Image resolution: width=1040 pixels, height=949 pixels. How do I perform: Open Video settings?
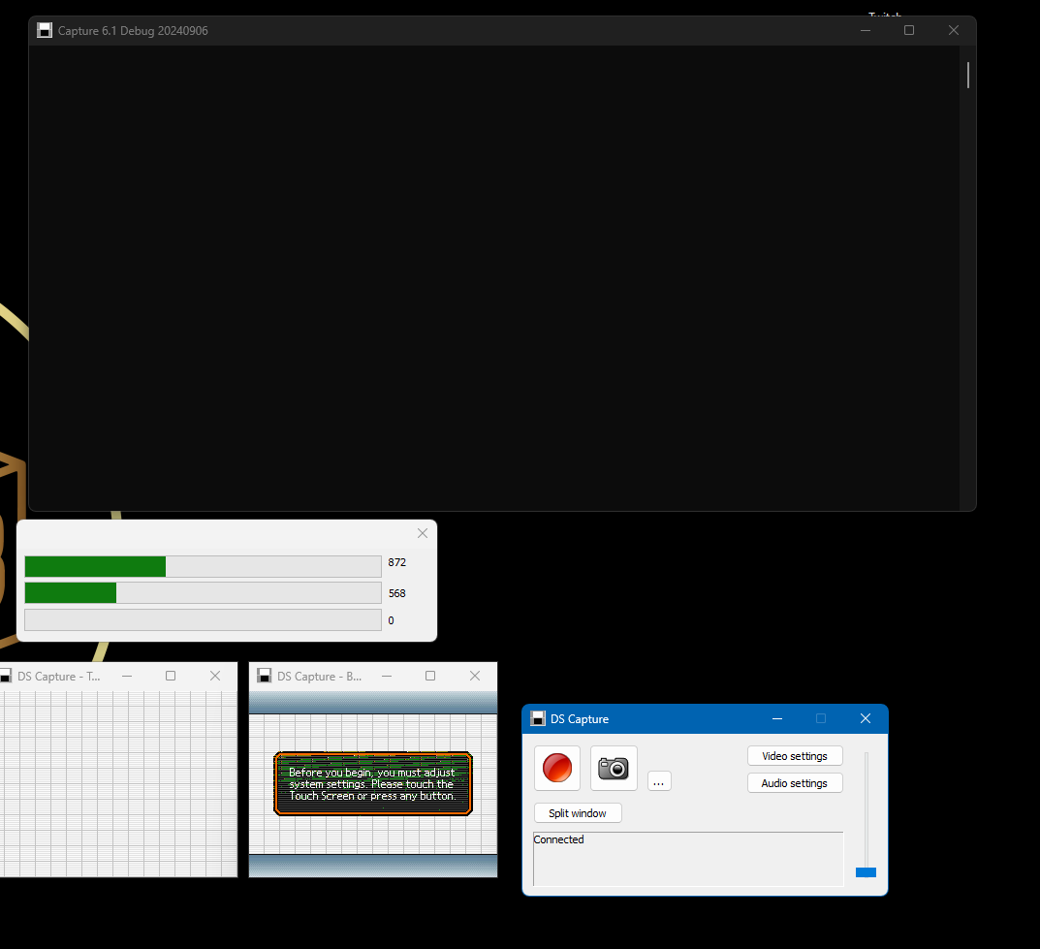pos(795,756)
